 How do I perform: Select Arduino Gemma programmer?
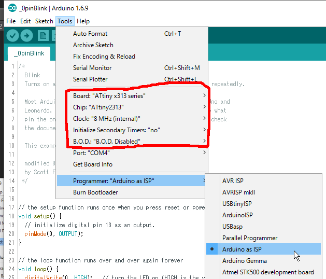[x=263, y=261]
